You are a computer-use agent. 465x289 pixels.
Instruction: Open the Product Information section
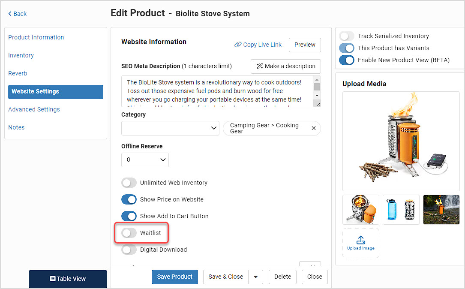click(x=36, y=37)
